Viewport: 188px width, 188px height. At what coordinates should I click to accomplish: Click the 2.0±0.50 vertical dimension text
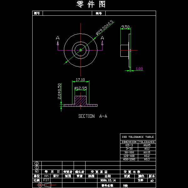[60, 91]
